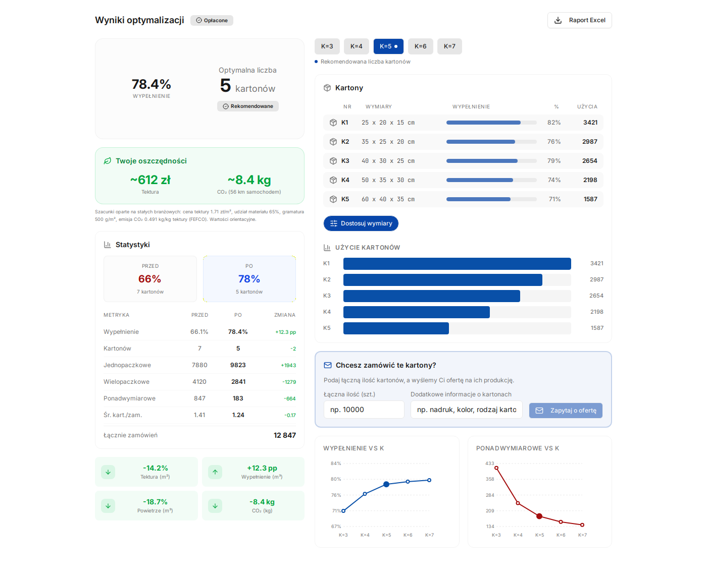Click the Dodatkowe informacje o kartonach field

pyautogui.click(x=466, y=410)
